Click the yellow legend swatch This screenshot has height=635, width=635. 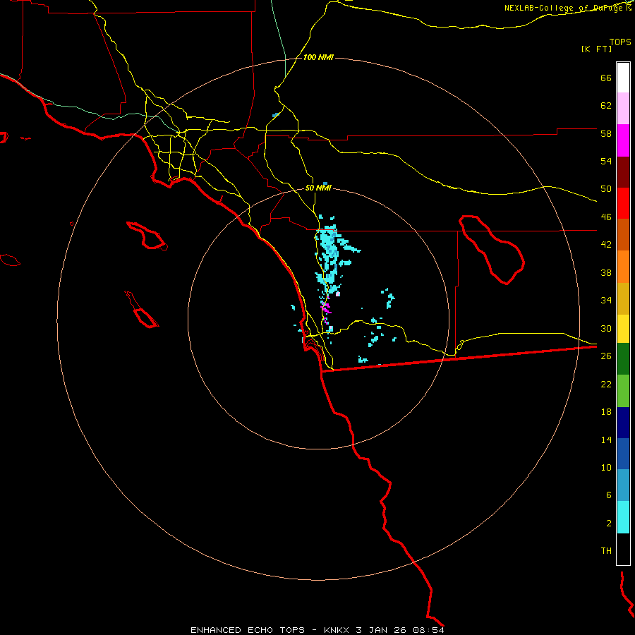pyautogui.click(x=623, y=328)
